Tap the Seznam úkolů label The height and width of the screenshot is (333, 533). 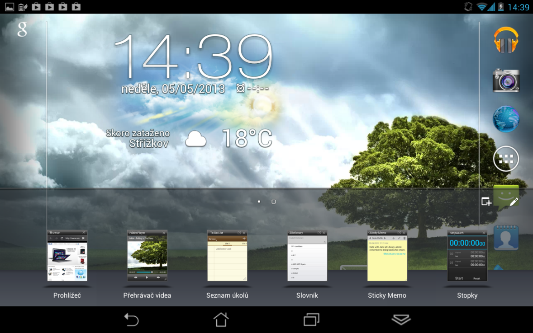pyautogui.click(x=227, y=295)
